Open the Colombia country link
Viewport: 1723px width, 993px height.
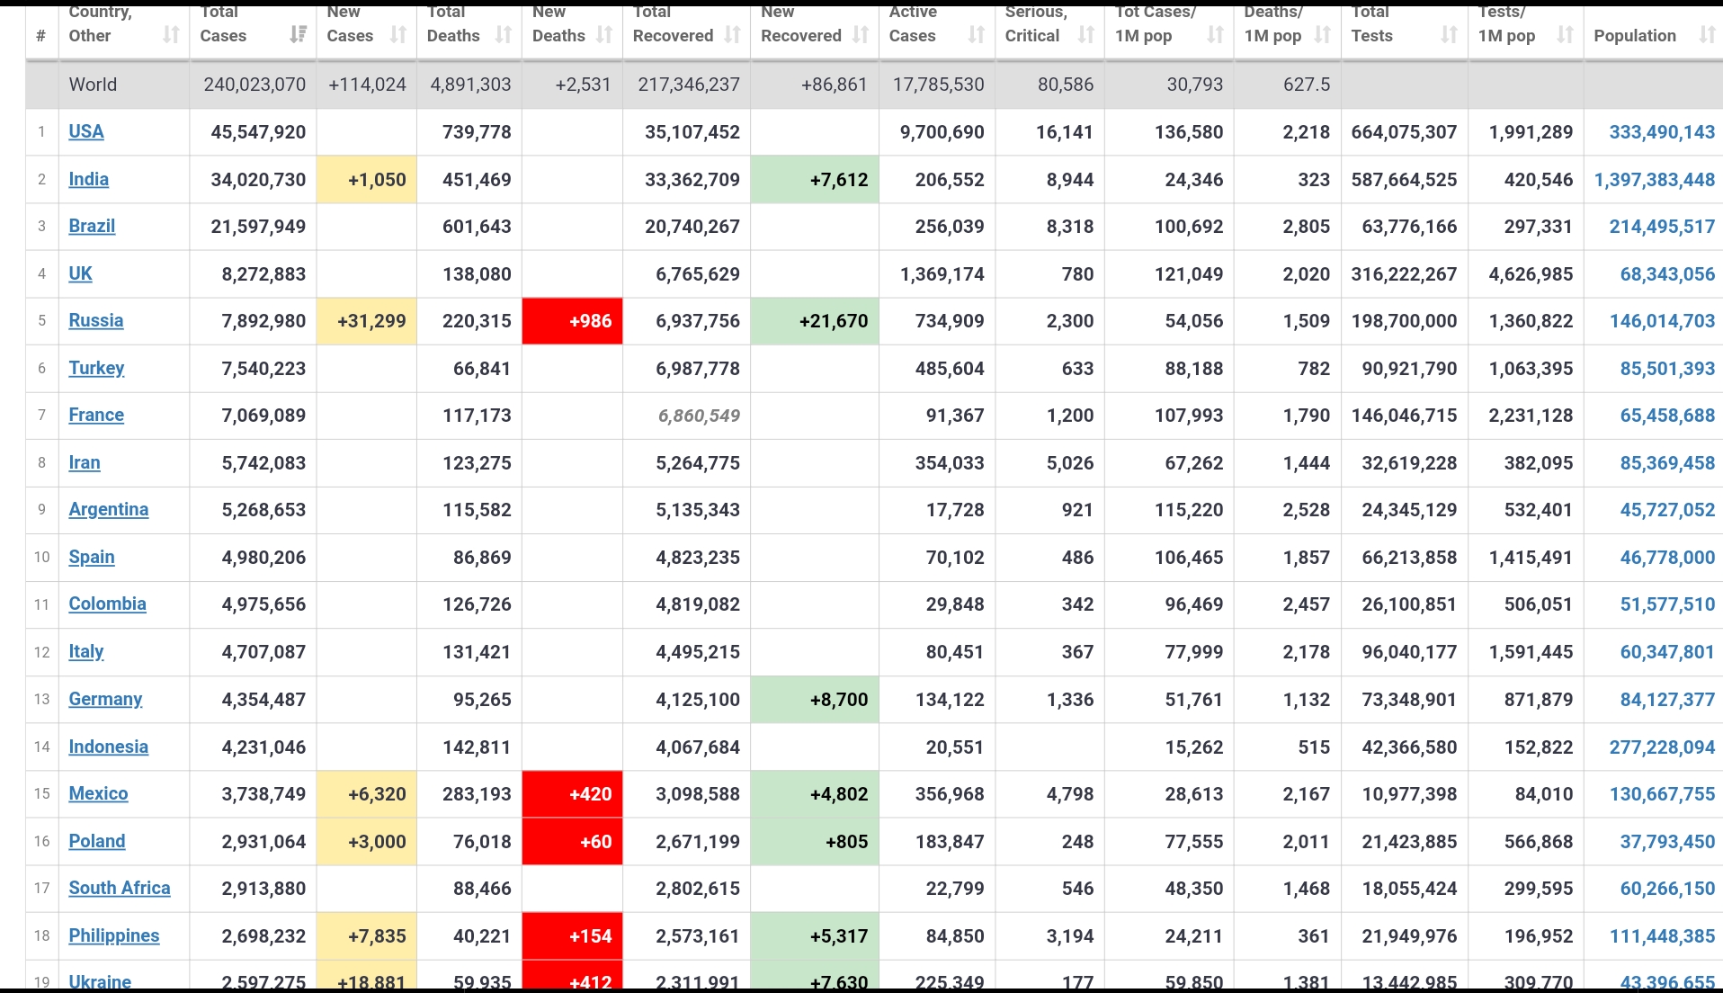point(107,604)
